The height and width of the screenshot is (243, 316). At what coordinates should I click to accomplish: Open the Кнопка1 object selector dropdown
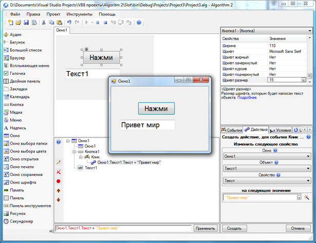tap(266, 31)
